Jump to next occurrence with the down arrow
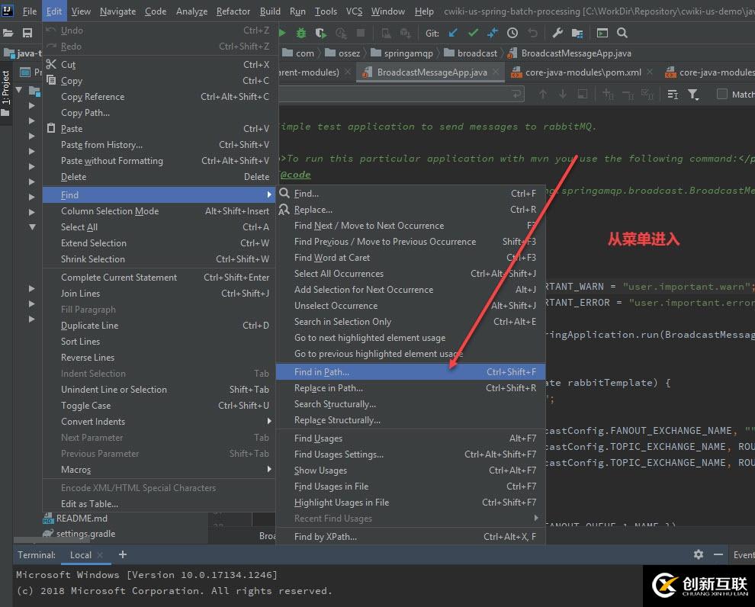The width and height of the screenshot is (755, 607). [562, 92]
